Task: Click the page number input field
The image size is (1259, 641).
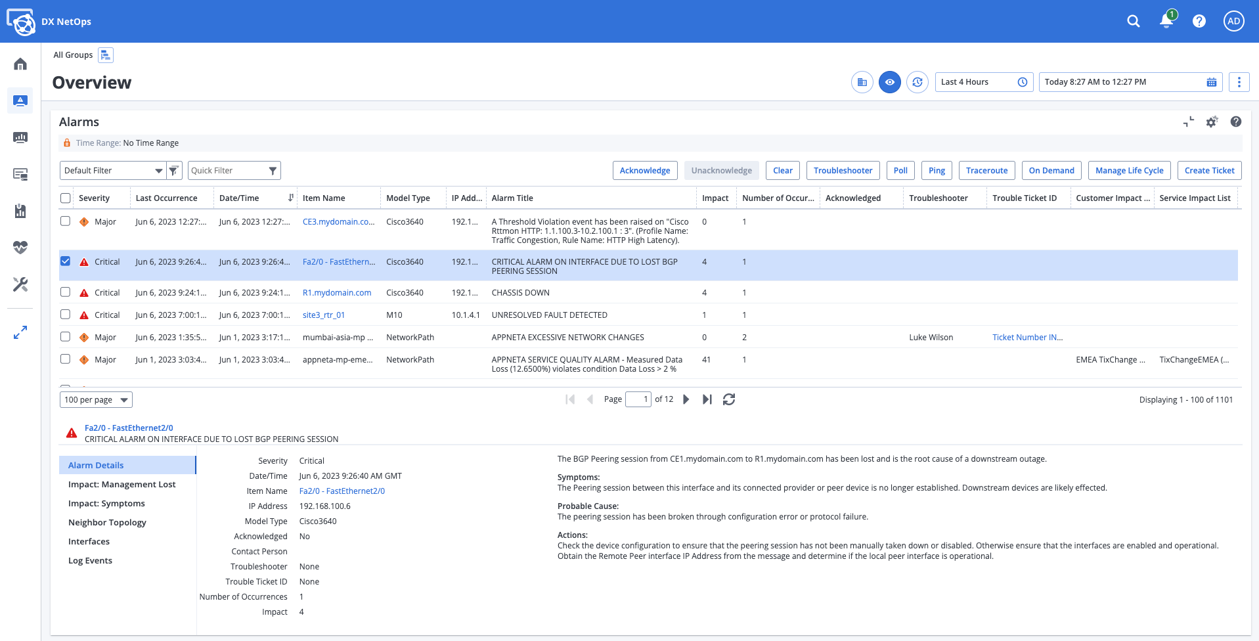Action: [x=638, y=399]
